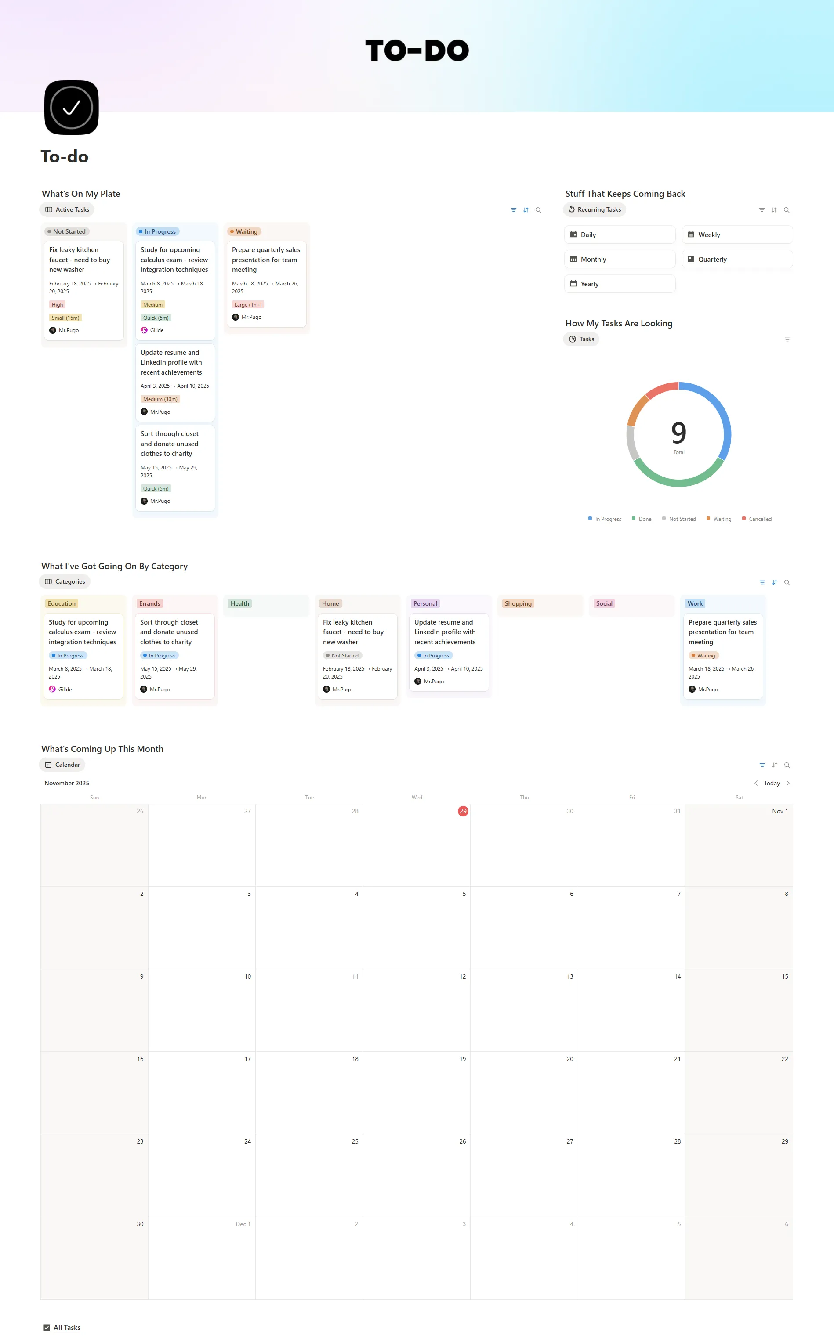Open the All Tasks checkbox page link
Viewport: 834px width, 1336px height.
click(x=67, y=1327)
